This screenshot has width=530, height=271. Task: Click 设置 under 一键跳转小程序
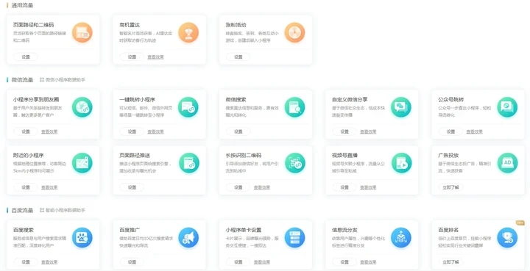132,131
